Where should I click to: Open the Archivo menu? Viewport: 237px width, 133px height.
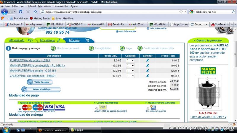5,6
